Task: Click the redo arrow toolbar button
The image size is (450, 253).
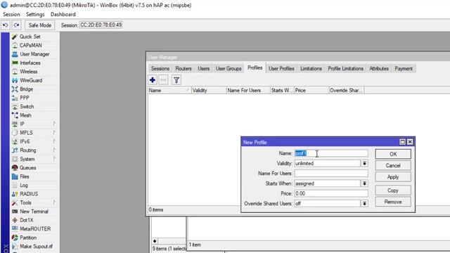Action: pyautogui.click(x=17, y=25)
